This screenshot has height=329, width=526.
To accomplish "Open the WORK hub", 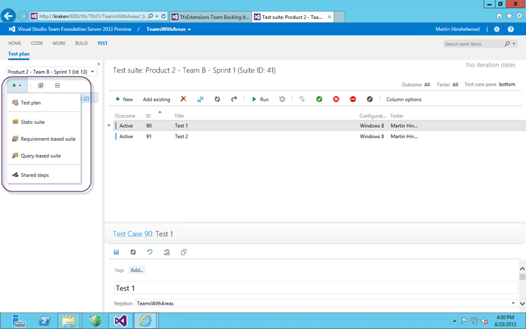I will [59, 43].
